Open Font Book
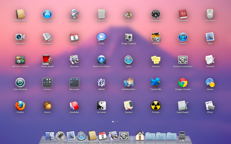This screenshot has width=231, height=144. (47, 37)
